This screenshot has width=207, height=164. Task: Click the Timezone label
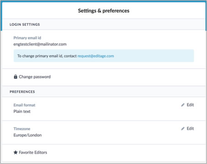(x=22, y=129)
